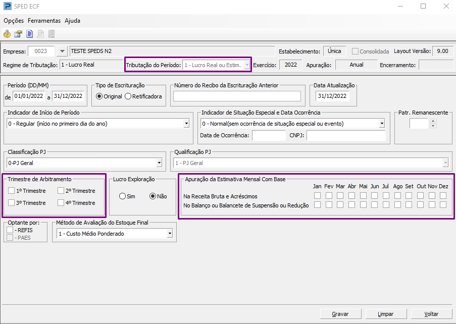Enable the REFIS optante checkbox
This screenshot has width=456, height=324.
coord(10,230)
